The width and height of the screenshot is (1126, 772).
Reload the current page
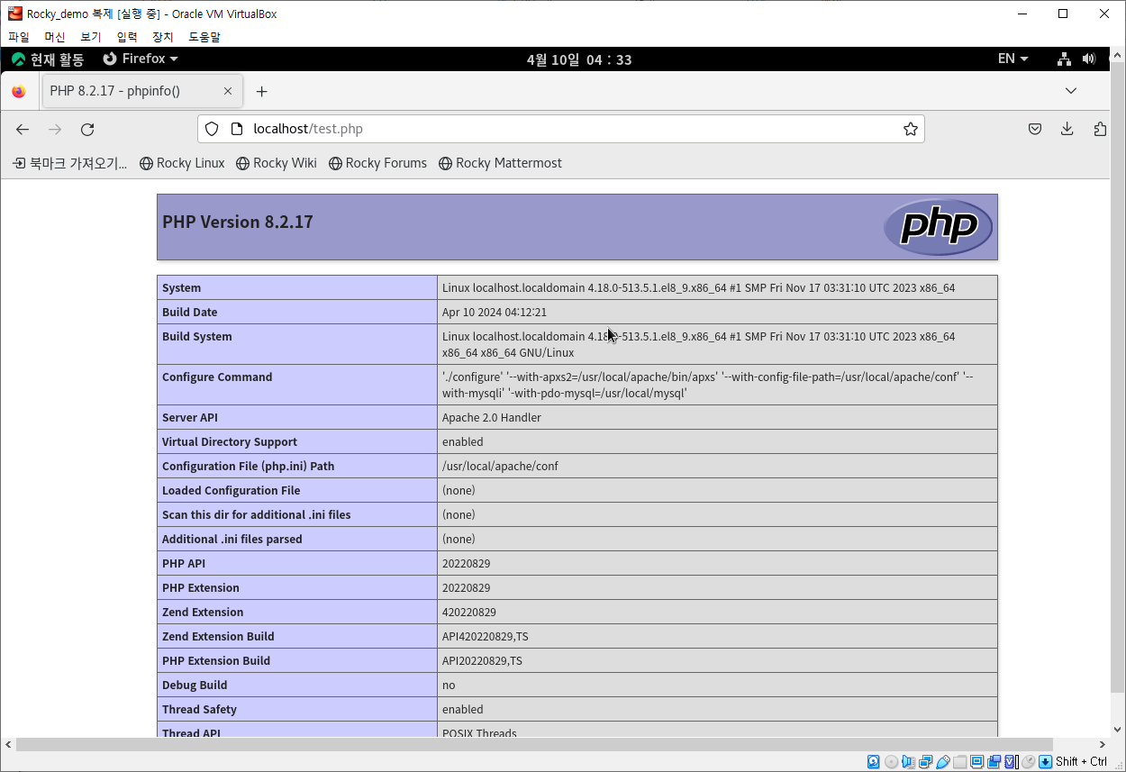[87, 129]
